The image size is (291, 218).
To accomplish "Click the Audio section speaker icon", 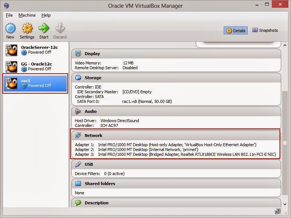I will pyautogui.click(x=78, y=111).
